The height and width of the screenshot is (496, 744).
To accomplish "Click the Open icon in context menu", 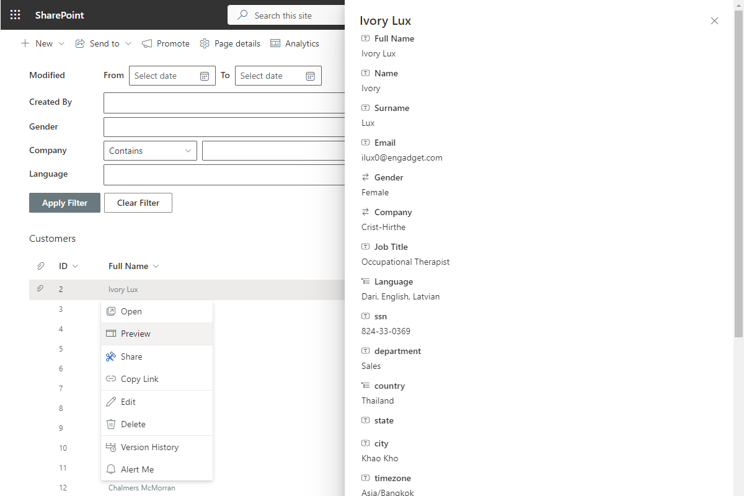I will pyautogui.click(x=111, y=311).
